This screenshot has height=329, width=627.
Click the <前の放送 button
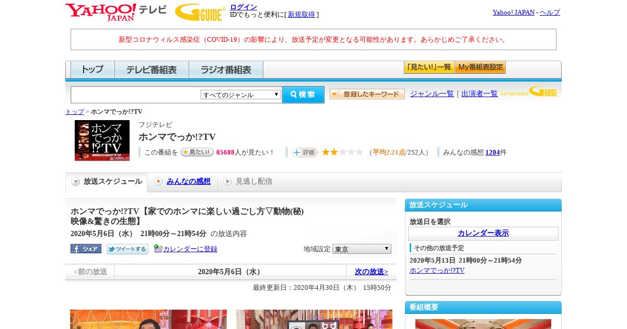pos(90,272)
